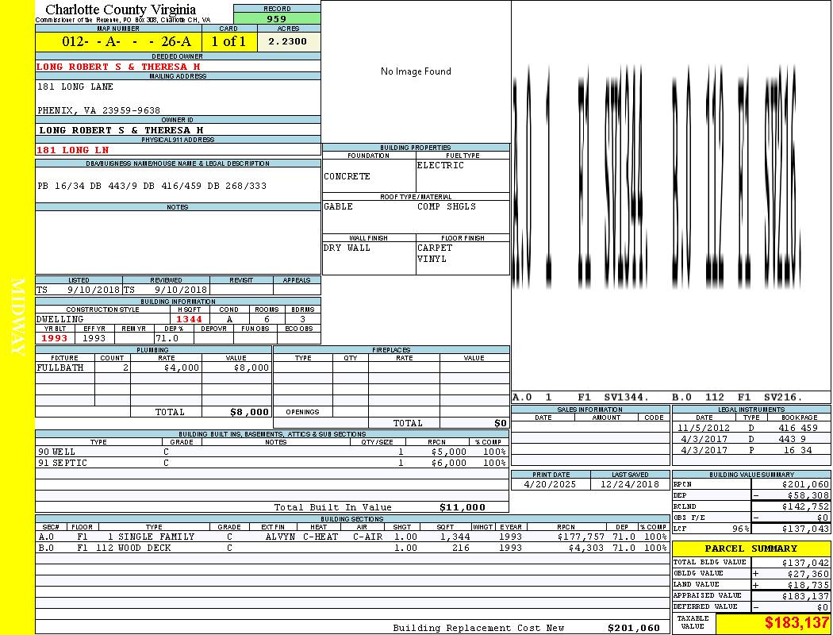Screen dimensions: 833x635
Task: Select FULLBATH plumbing fixture row
Action: click(154, 368)
